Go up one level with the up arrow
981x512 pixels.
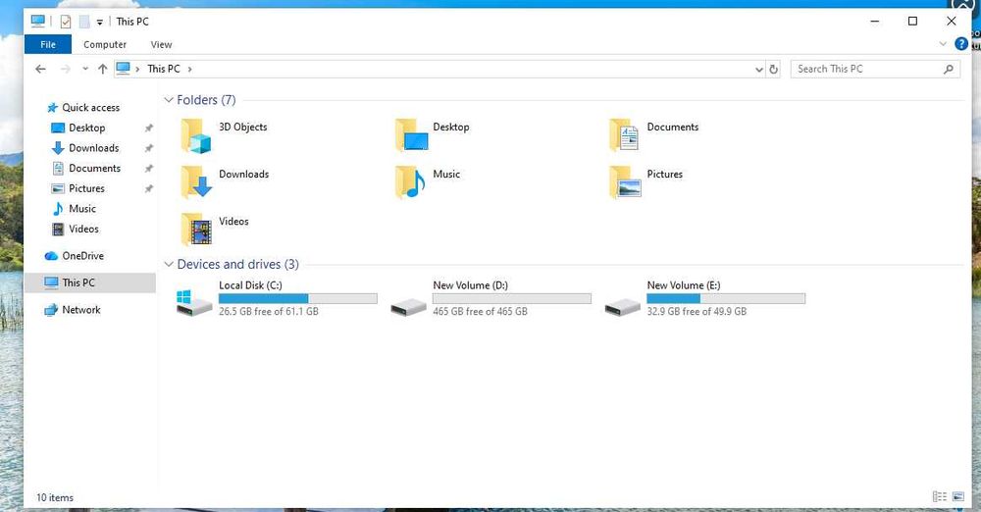pos(103,69)
